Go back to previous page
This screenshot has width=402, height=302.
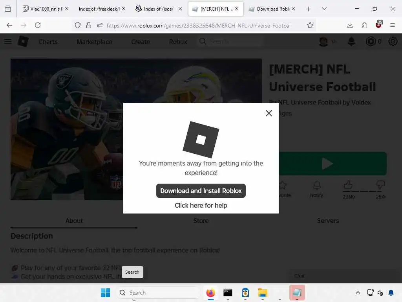coord(9,25)
